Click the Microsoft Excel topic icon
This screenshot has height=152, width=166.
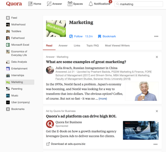8,45
